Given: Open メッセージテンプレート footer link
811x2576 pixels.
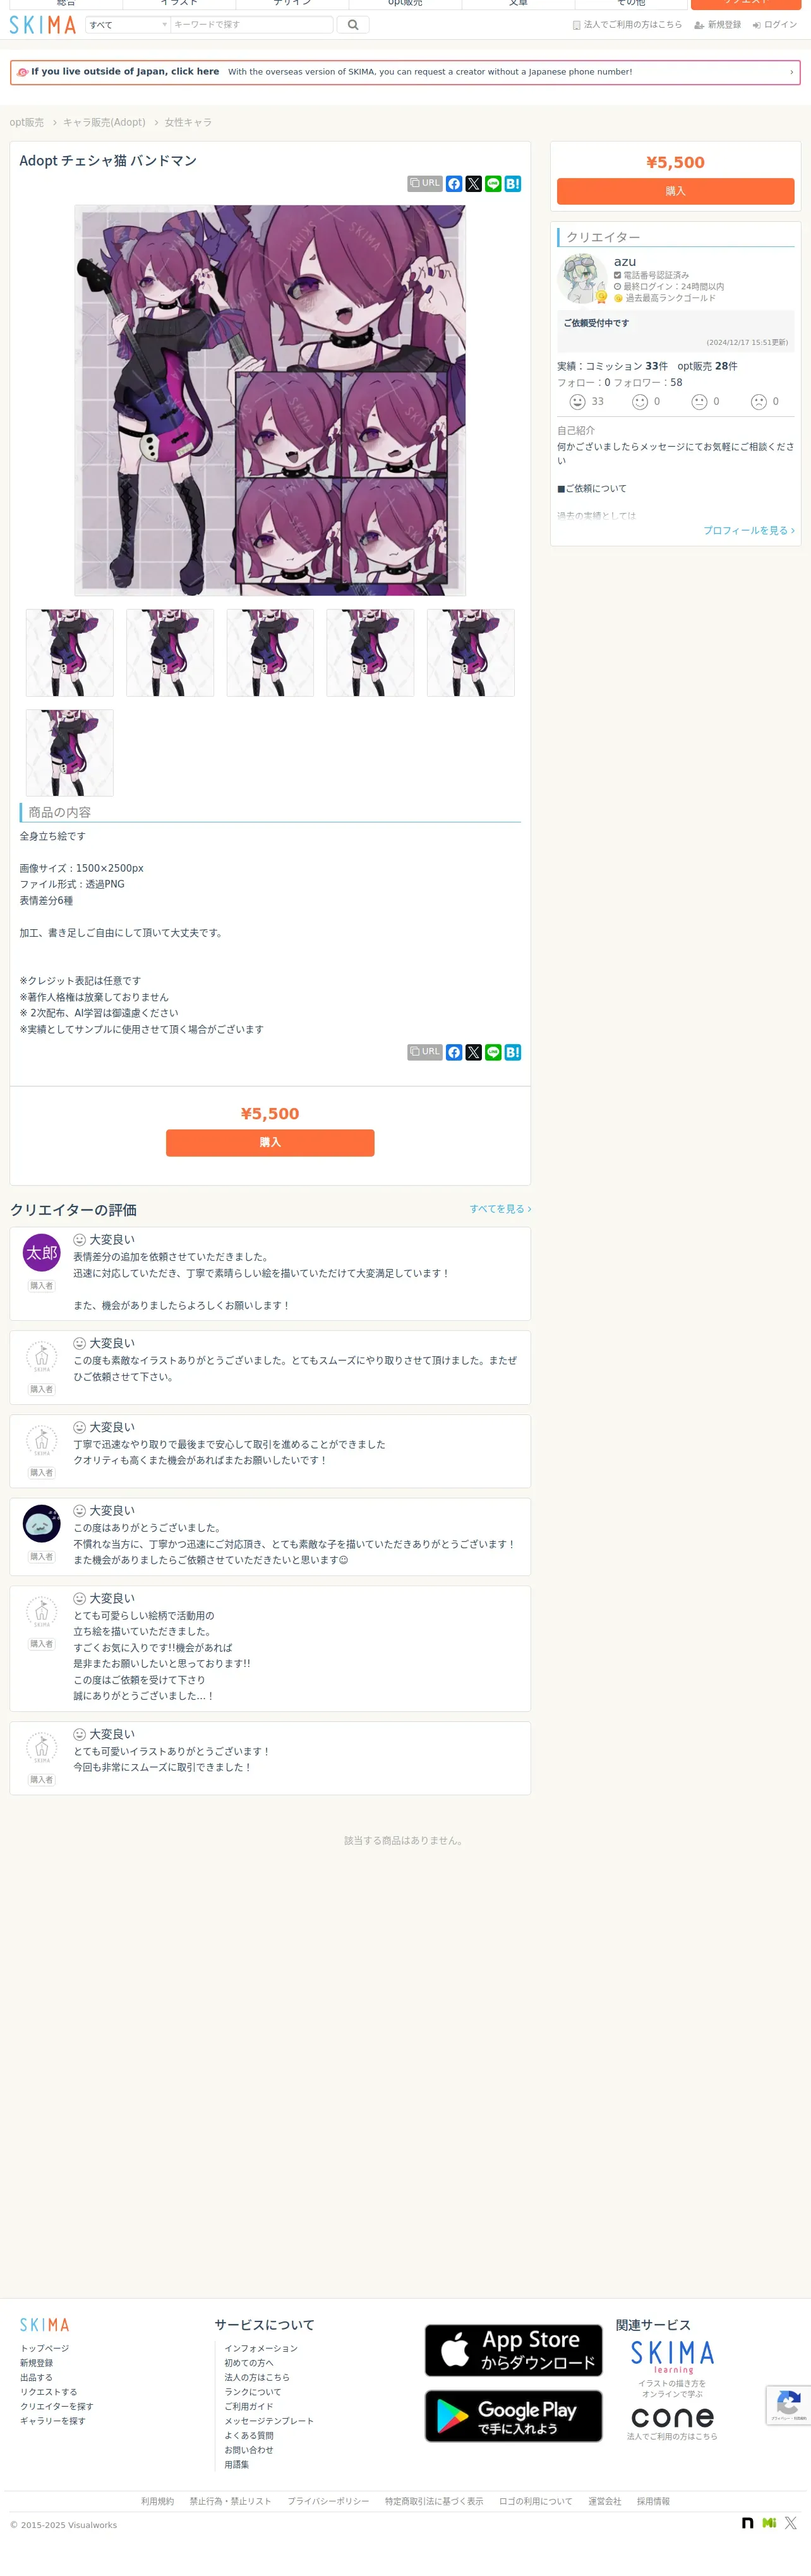Looking at the screenshot, I should point(269,2421).
